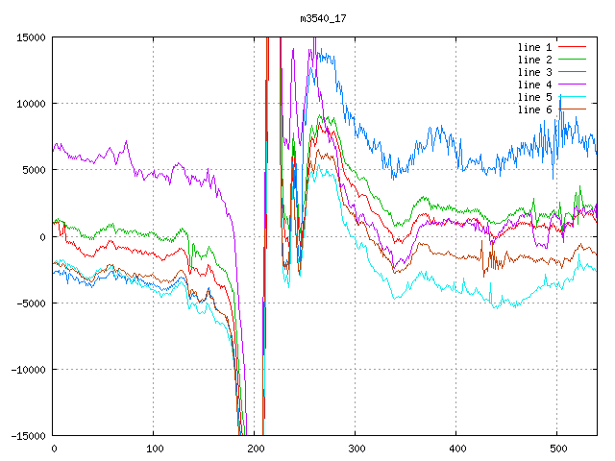Select the 'line 2' legend label
The image size is (615, 461).
(x=534, y=60)
